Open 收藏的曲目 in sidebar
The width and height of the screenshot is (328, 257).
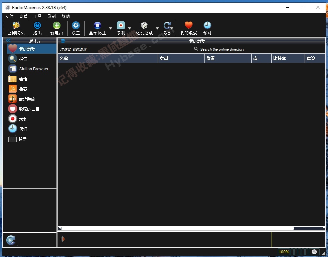pyautogui.click(x=32, y=109)
